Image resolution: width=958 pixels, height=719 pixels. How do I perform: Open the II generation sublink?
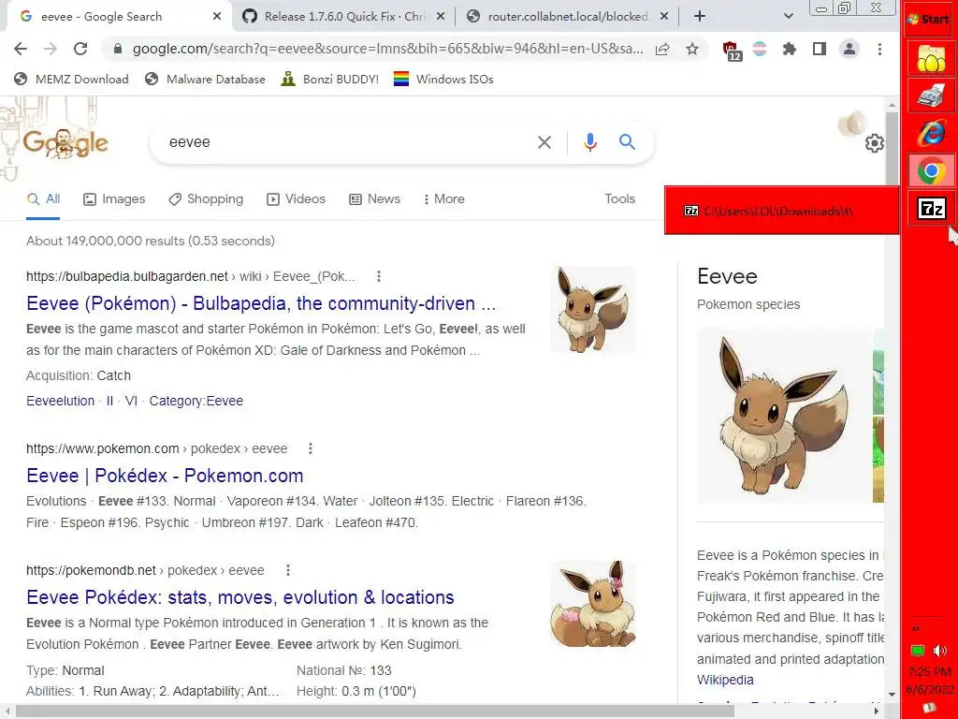coord(110,401)
